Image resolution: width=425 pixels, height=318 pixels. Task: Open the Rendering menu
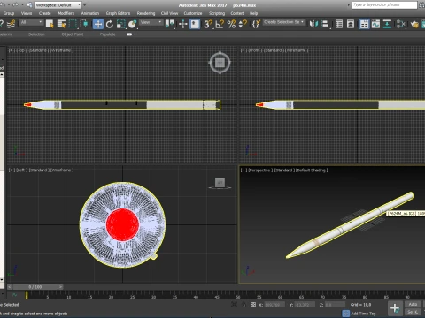146,13
